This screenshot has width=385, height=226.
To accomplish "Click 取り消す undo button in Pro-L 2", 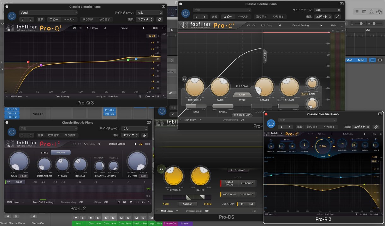I will (x=53, y=135).
